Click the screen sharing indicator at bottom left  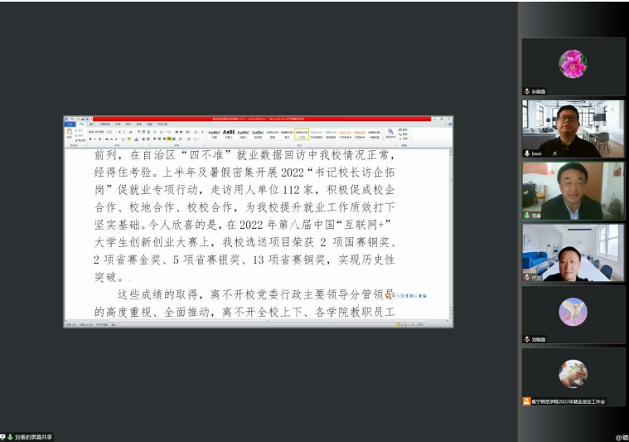(x=29, y=436)
